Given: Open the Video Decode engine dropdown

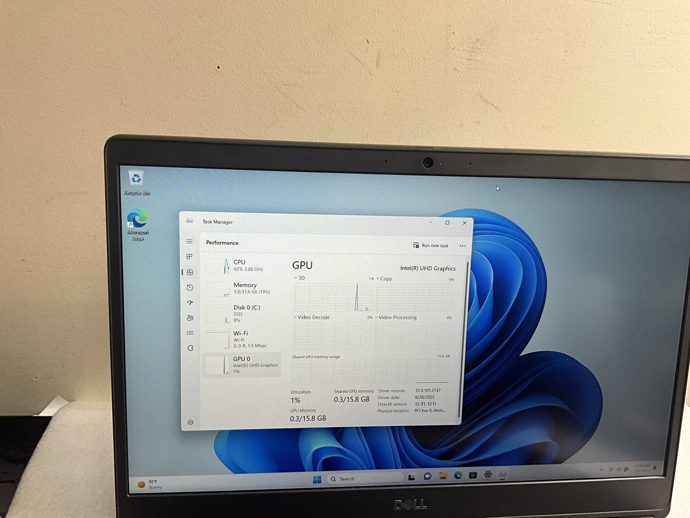Looking at the screenshot, I should coord(311,317).
